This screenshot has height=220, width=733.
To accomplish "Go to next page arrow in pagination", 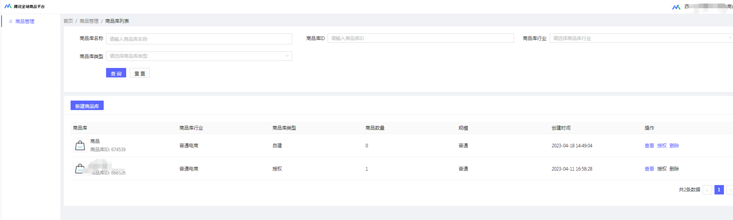I will (730, 190).
